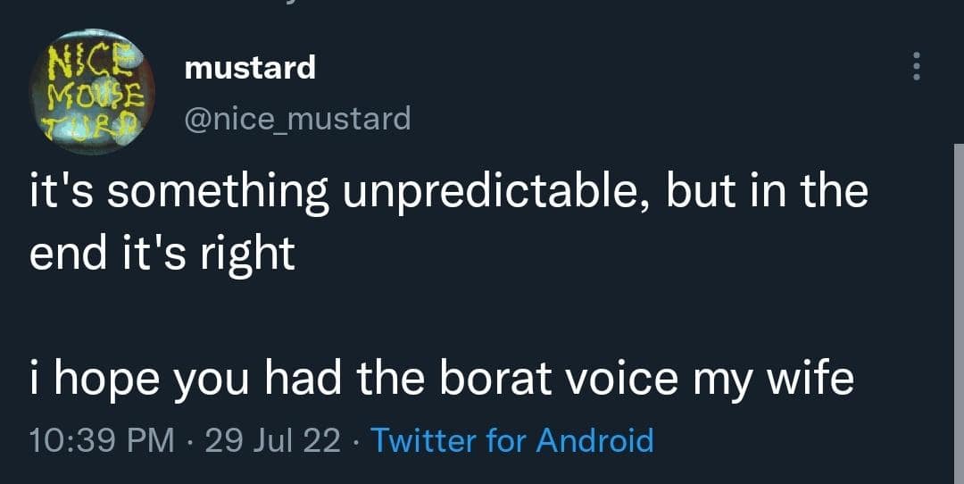Open the Twitter for Android source link
964x484 pixels.
tap(511, 440)
